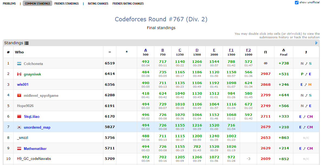
Task: Open Colchoneta's profile
Action: 33,64
